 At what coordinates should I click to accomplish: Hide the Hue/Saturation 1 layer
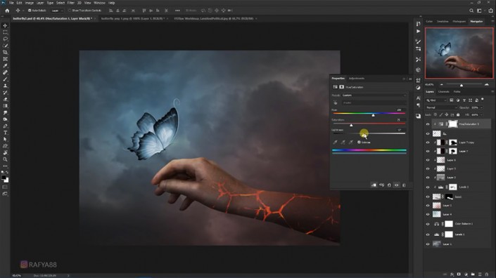click(x=428, y=124)
